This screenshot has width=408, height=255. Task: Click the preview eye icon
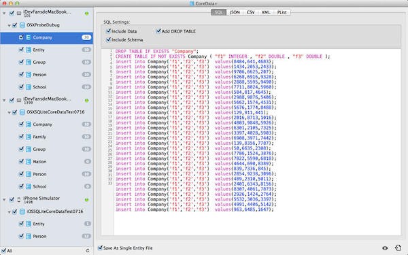[385, 248]
